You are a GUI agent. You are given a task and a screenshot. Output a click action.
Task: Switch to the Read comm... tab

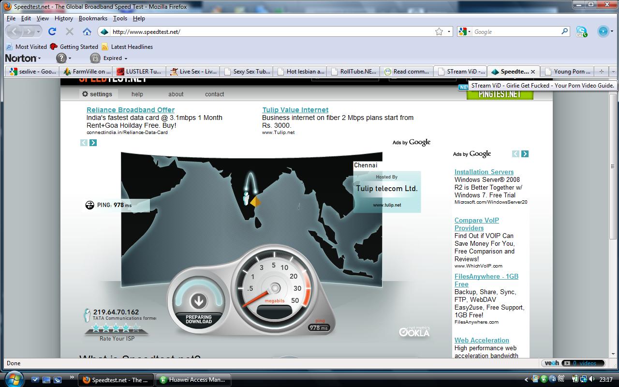tap(406, 71)
